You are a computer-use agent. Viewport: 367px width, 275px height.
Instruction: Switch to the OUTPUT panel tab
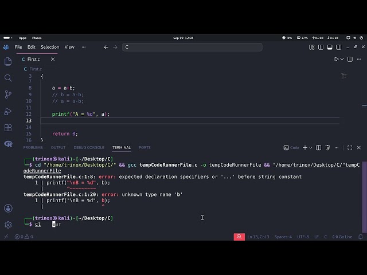[x=58, y=148]
